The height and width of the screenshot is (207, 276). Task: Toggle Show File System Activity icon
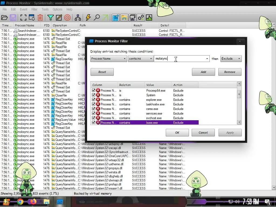coord(124,18)
